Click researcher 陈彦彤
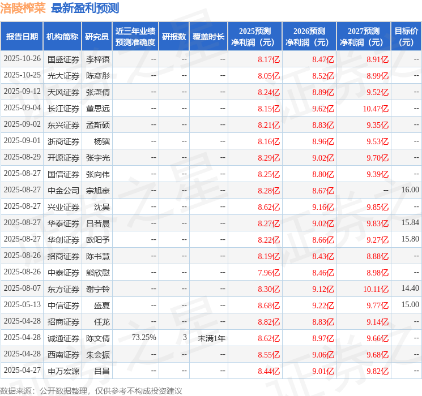Screen dimensions: 422x396 click(x=98, y=76)
